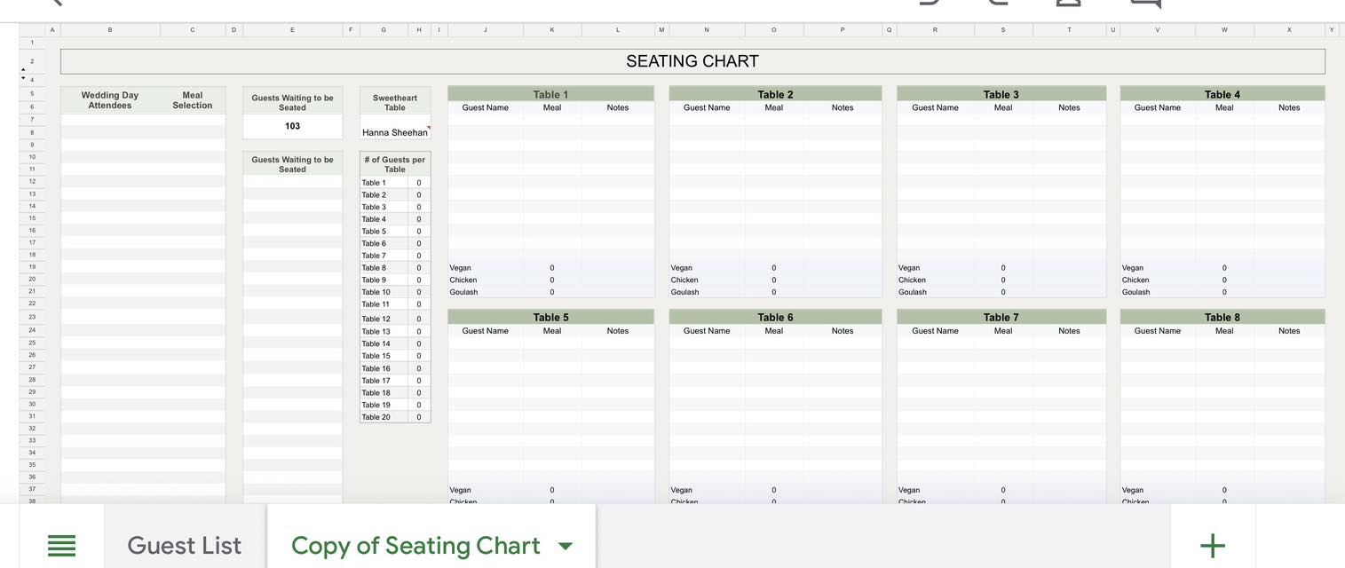Select Guest Name under Table 4
This screenshot has height=568, width=1345.
[1158, 107]
